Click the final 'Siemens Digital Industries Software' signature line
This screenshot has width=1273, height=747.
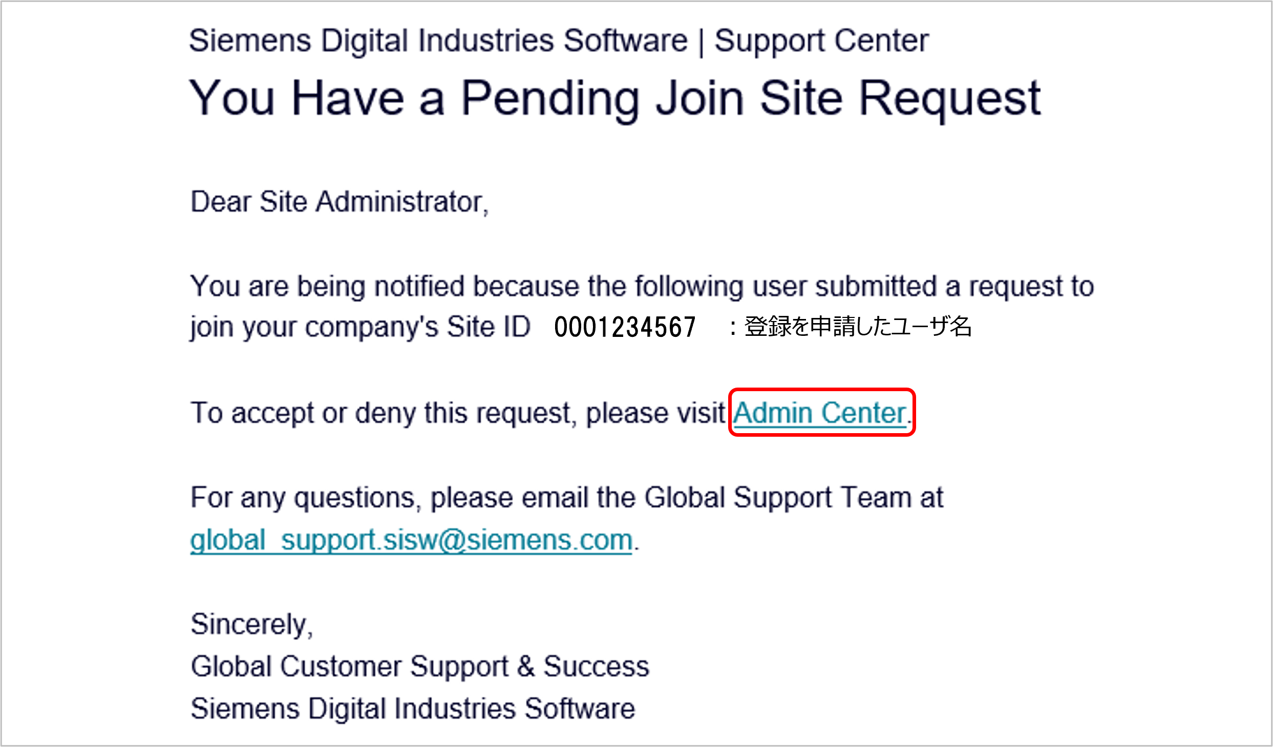point(413,709)
